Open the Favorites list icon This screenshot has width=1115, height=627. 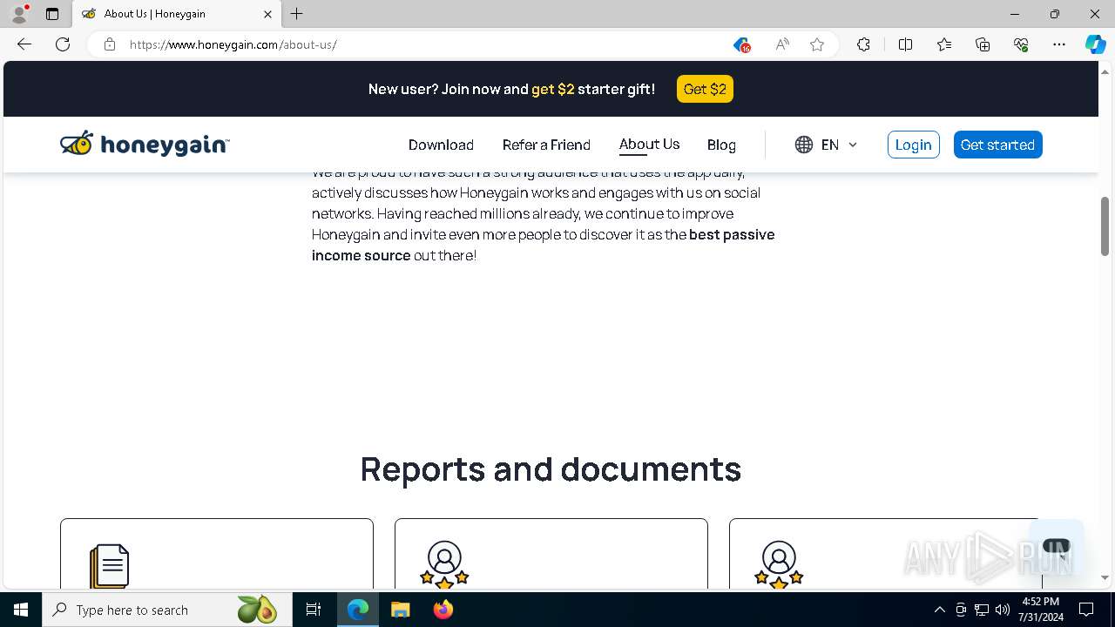pyautogui.click(x=944, y=44)
